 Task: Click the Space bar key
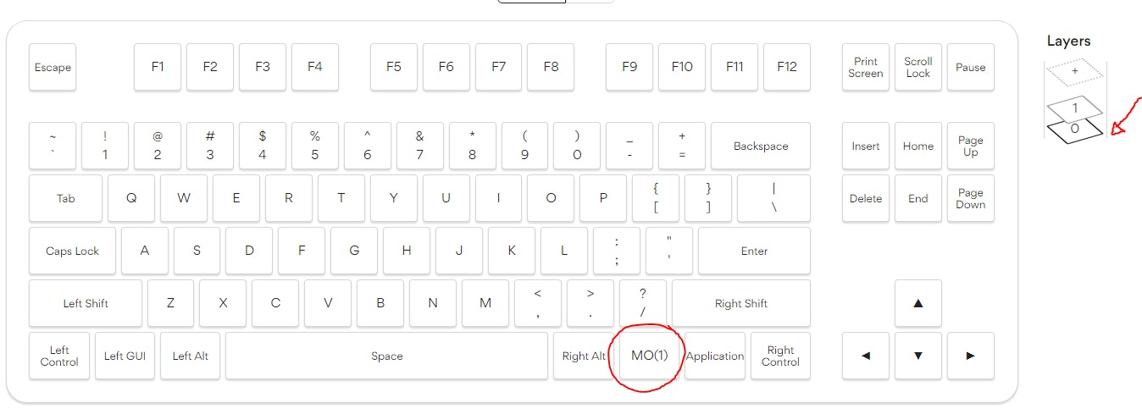[386, 356]
